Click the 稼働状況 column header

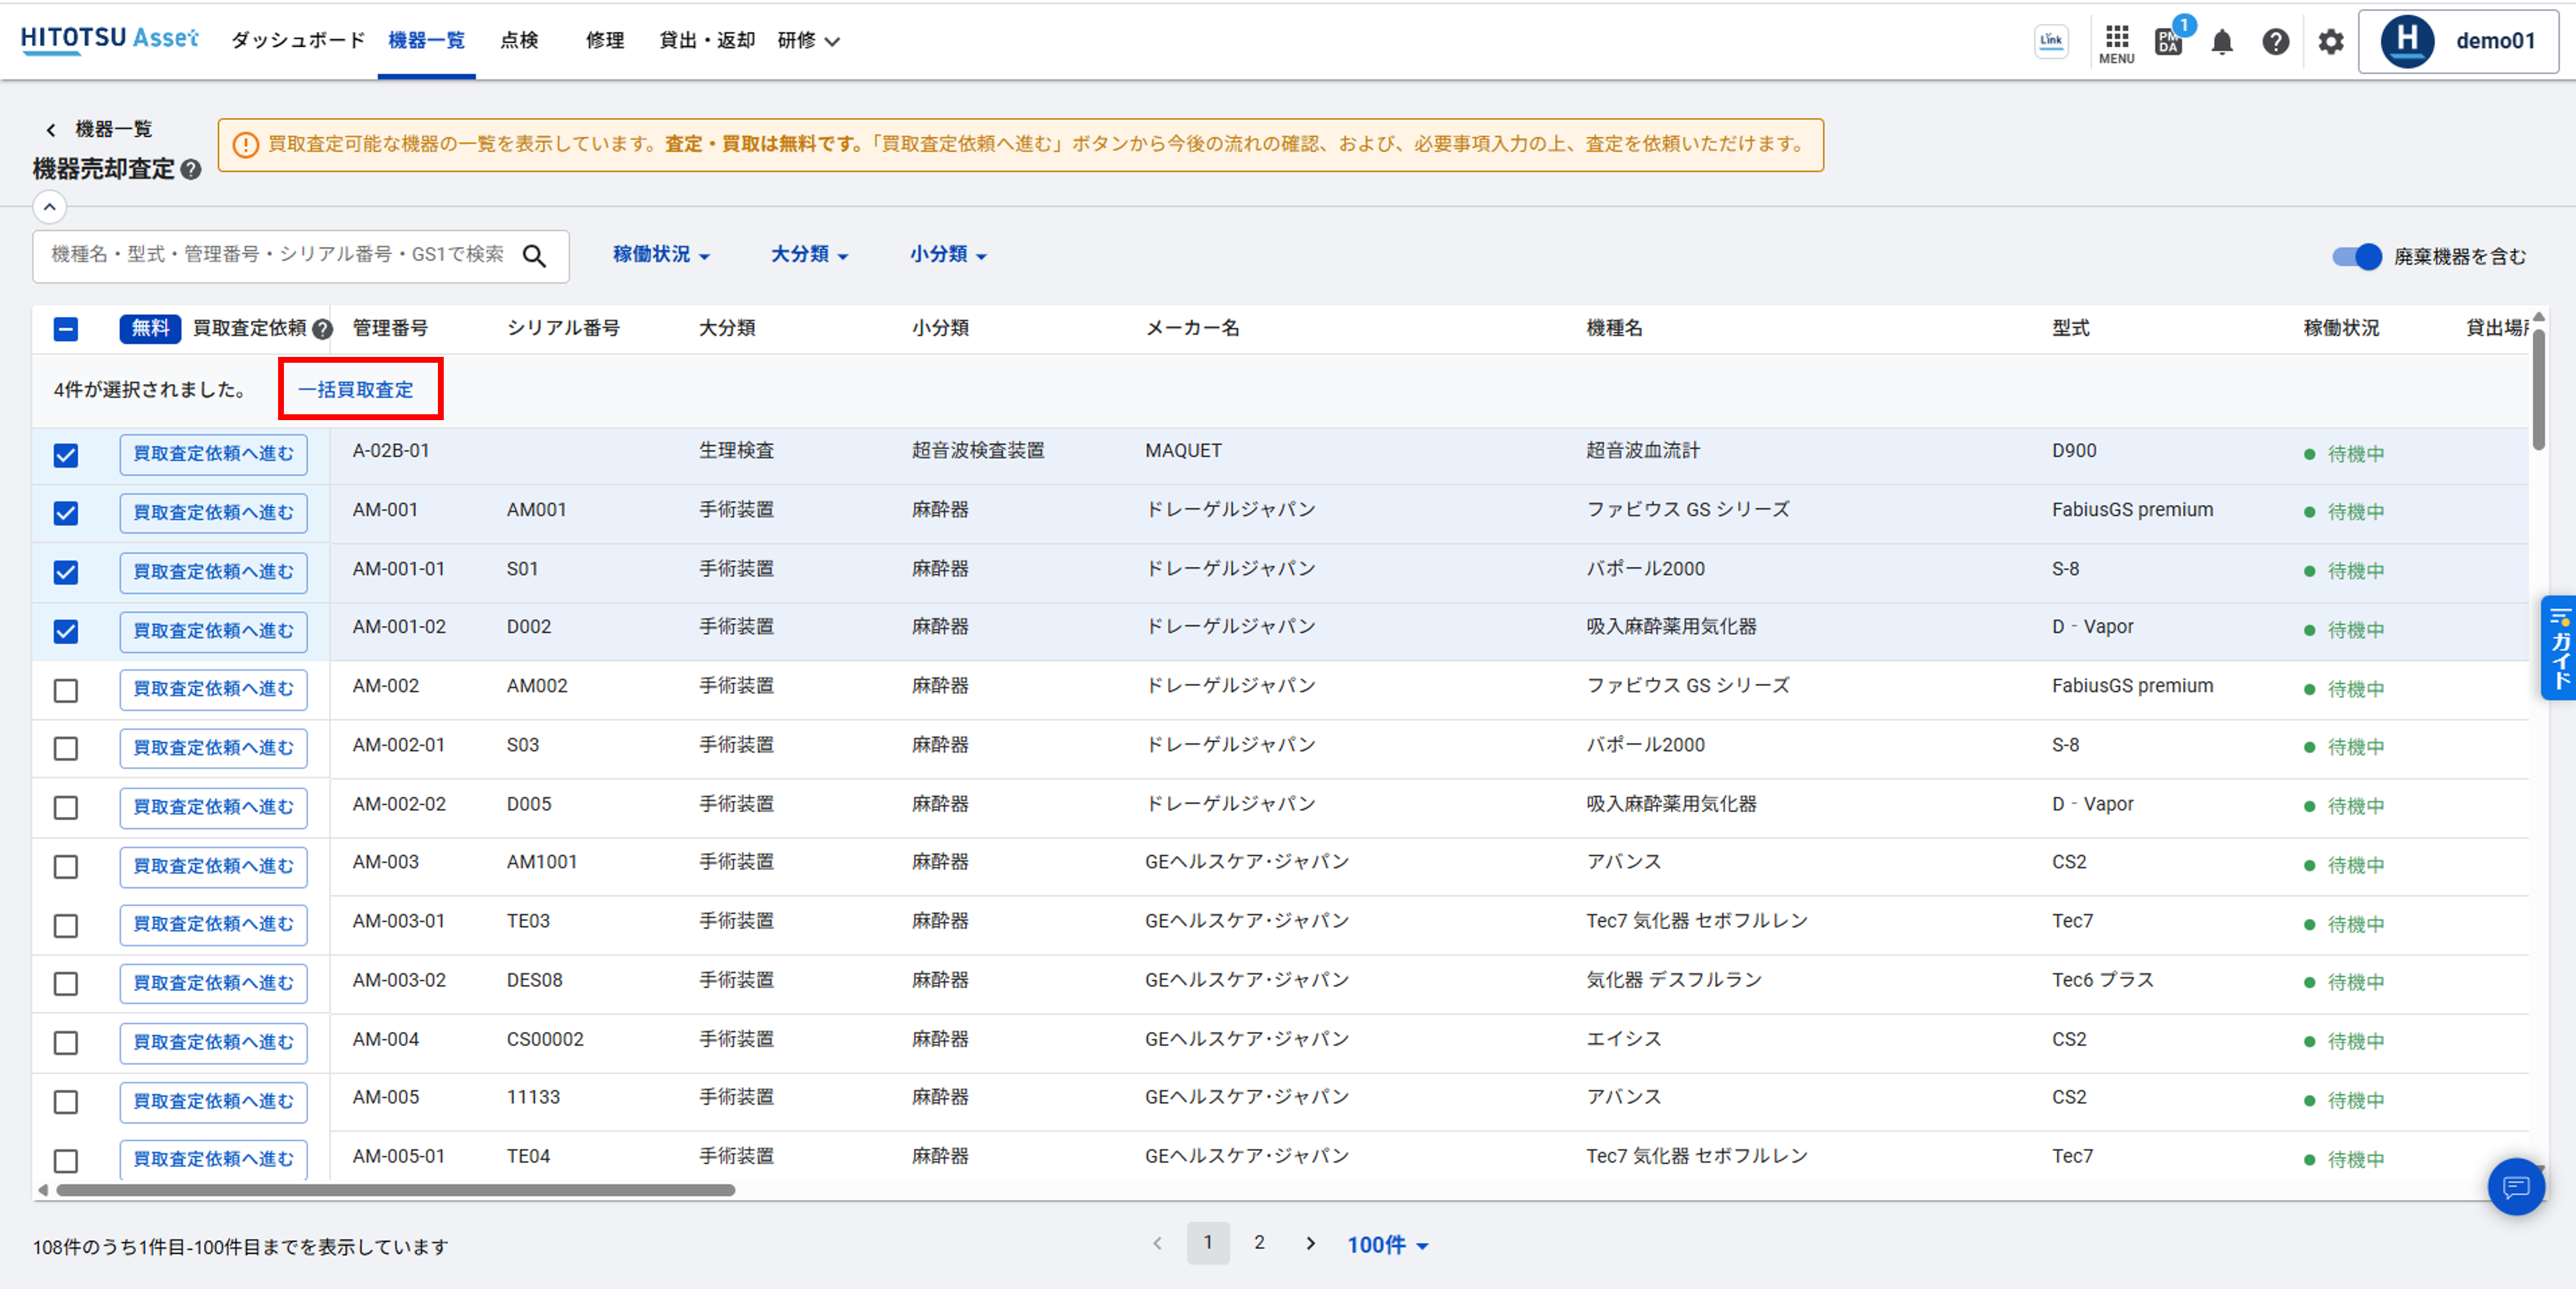tap(2341, 329)
